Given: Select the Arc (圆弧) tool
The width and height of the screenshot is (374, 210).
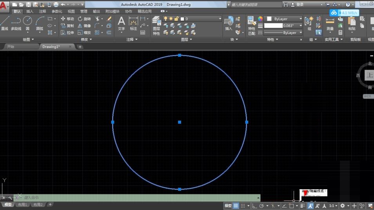Looking at the screenshot, I should tap(40, 24).
